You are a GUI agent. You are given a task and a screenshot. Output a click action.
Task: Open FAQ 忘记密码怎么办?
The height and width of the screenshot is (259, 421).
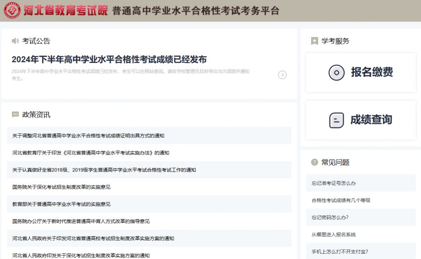point(361,217)
